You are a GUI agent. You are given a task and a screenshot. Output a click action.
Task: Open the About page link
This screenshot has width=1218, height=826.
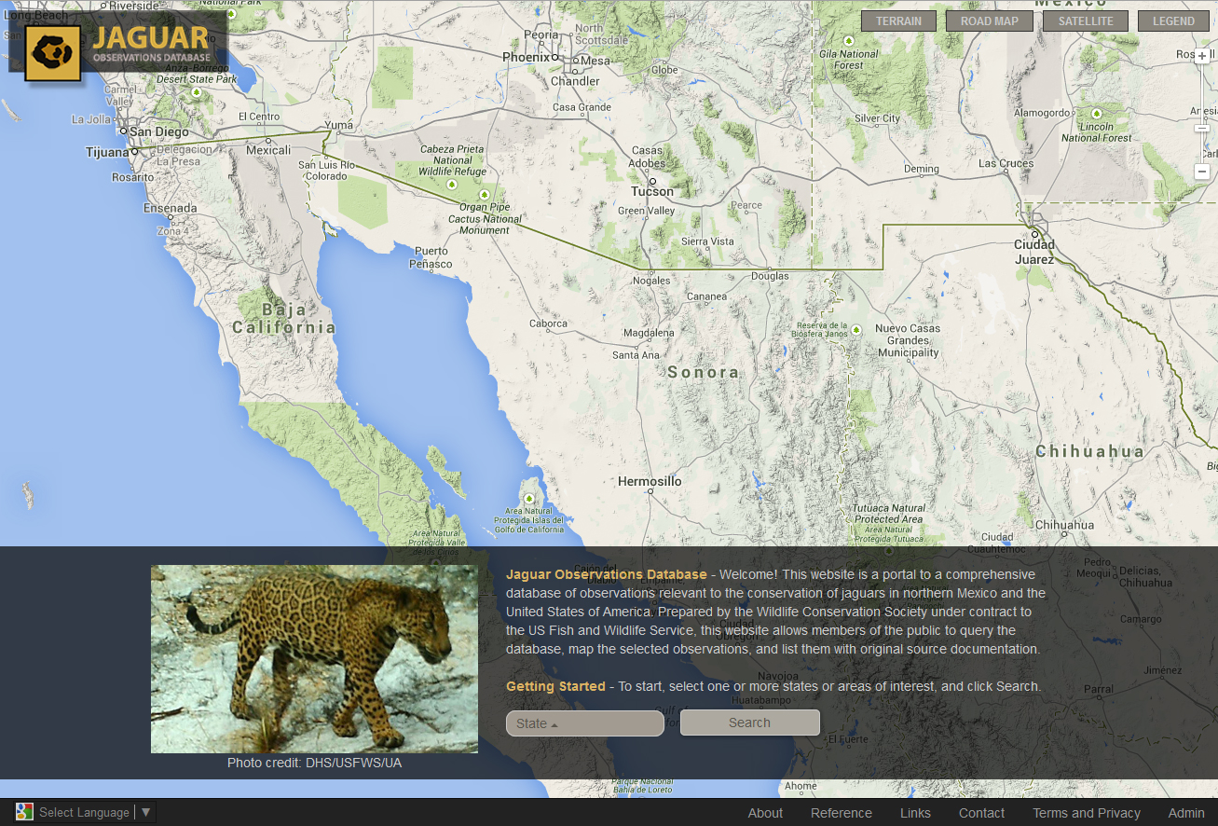click(765, 813)
